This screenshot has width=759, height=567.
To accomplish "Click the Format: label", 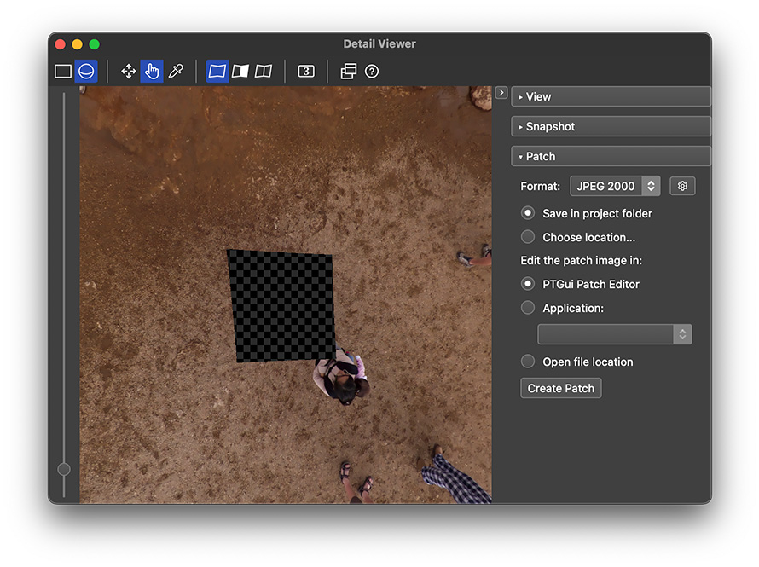I will pyautogui.click(x=540, y=186).
